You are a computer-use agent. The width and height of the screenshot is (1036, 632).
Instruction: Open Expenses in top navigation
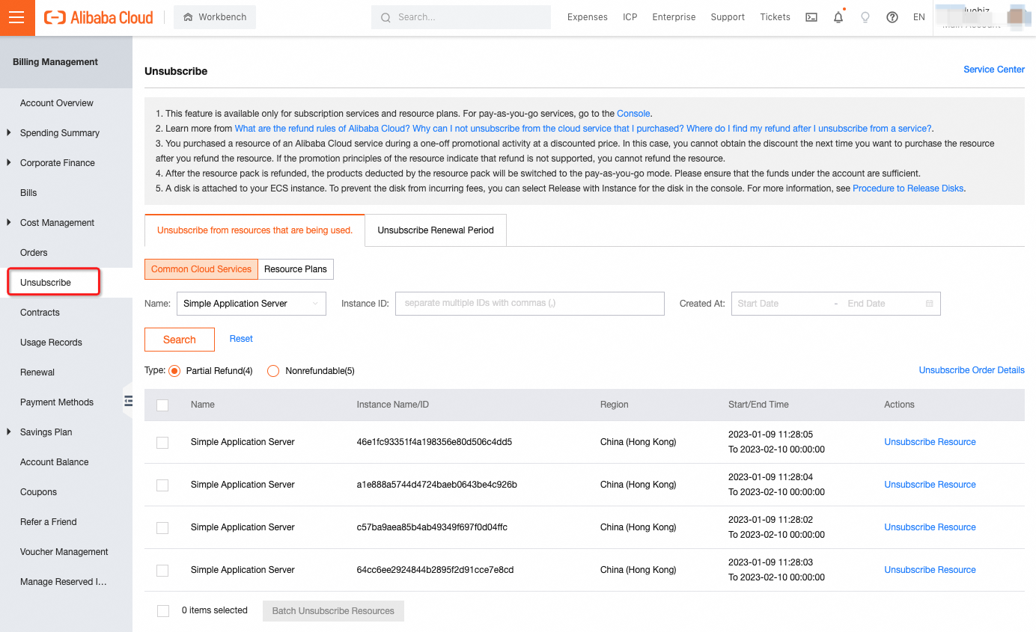[588, 17]
